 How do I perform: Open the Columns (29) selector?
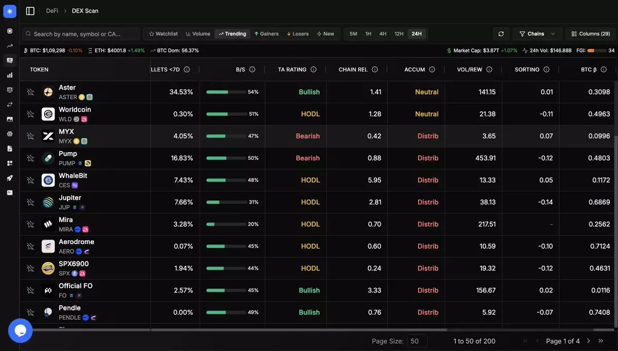591,34
